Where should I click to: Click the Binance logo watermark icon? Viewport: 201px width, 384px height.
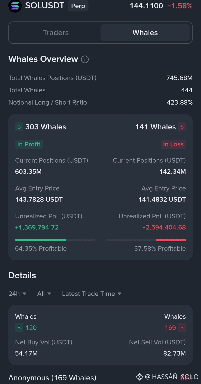click(139, 377)
